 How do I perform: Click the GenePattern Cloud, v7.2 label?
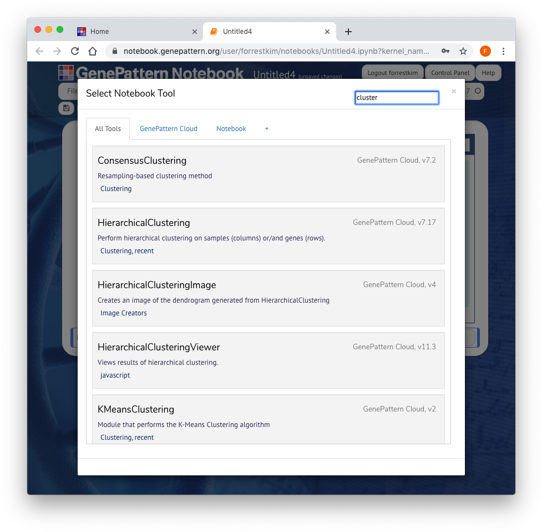pos(397,160)
